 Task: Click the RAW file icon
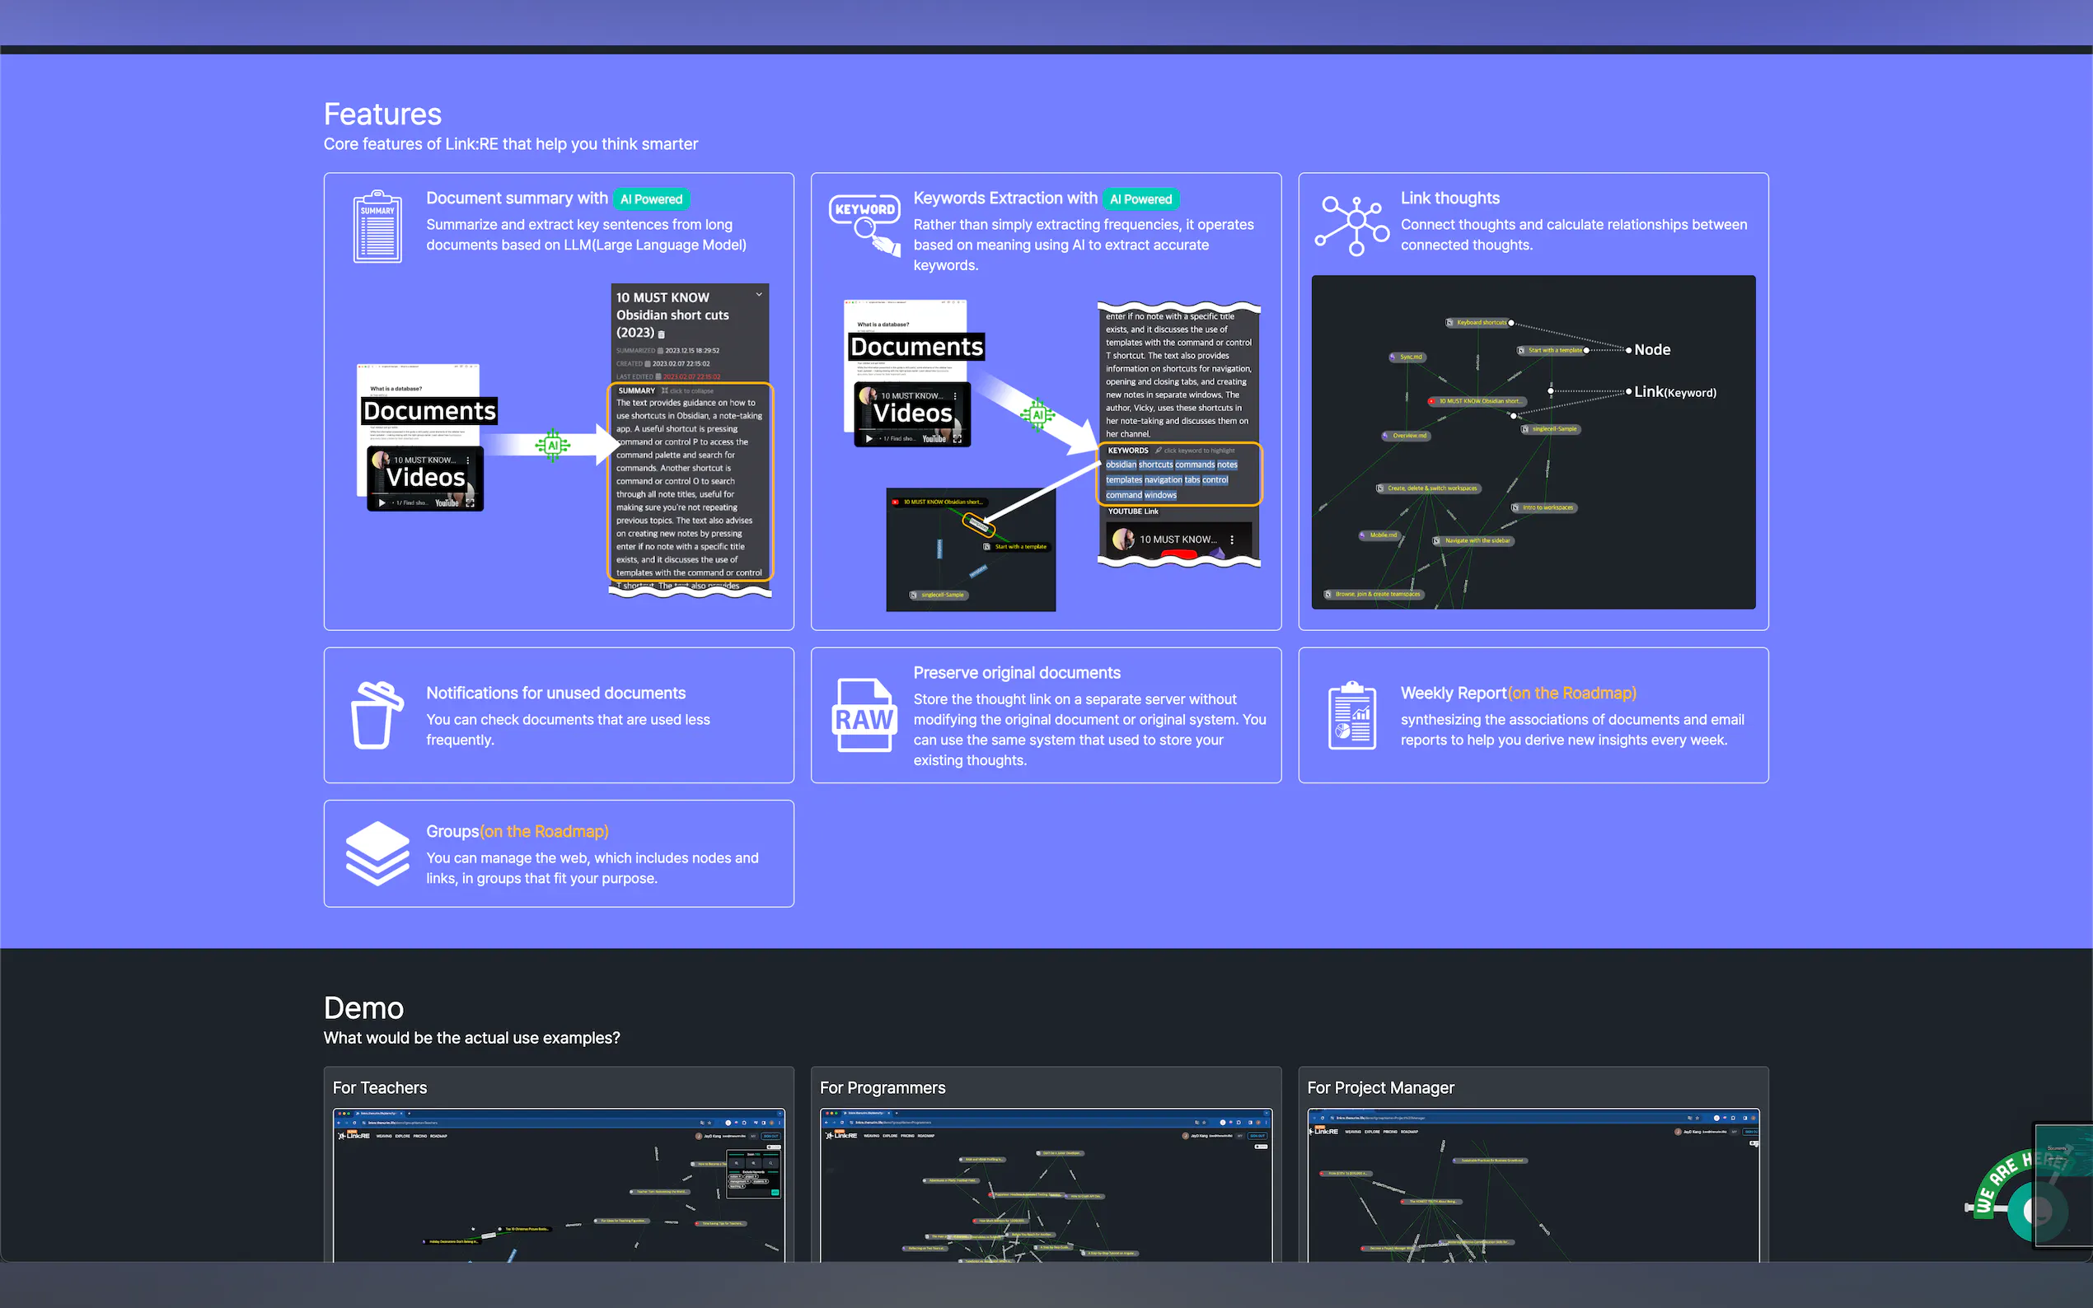pyautogui.click(x=864, y=716)
